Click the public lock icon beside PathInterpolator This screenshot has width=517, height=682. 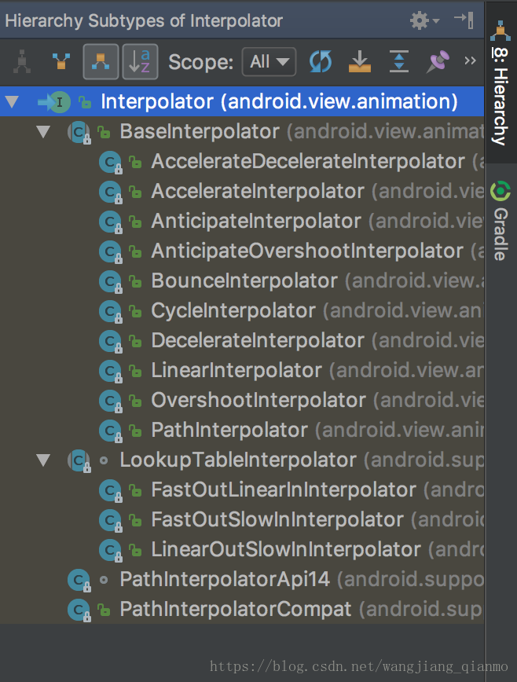pos(135,430)
